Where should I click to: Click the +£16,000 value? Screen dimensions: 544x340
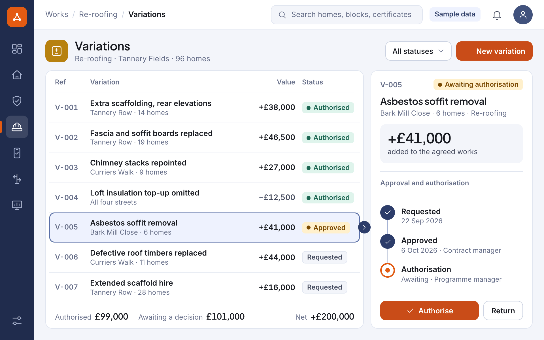click(277, 288)
